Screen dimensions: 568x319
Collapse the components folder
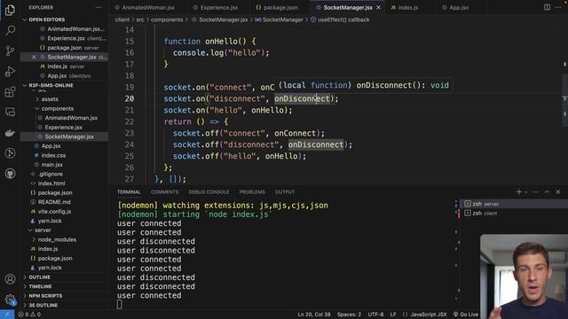coord(57,108)
